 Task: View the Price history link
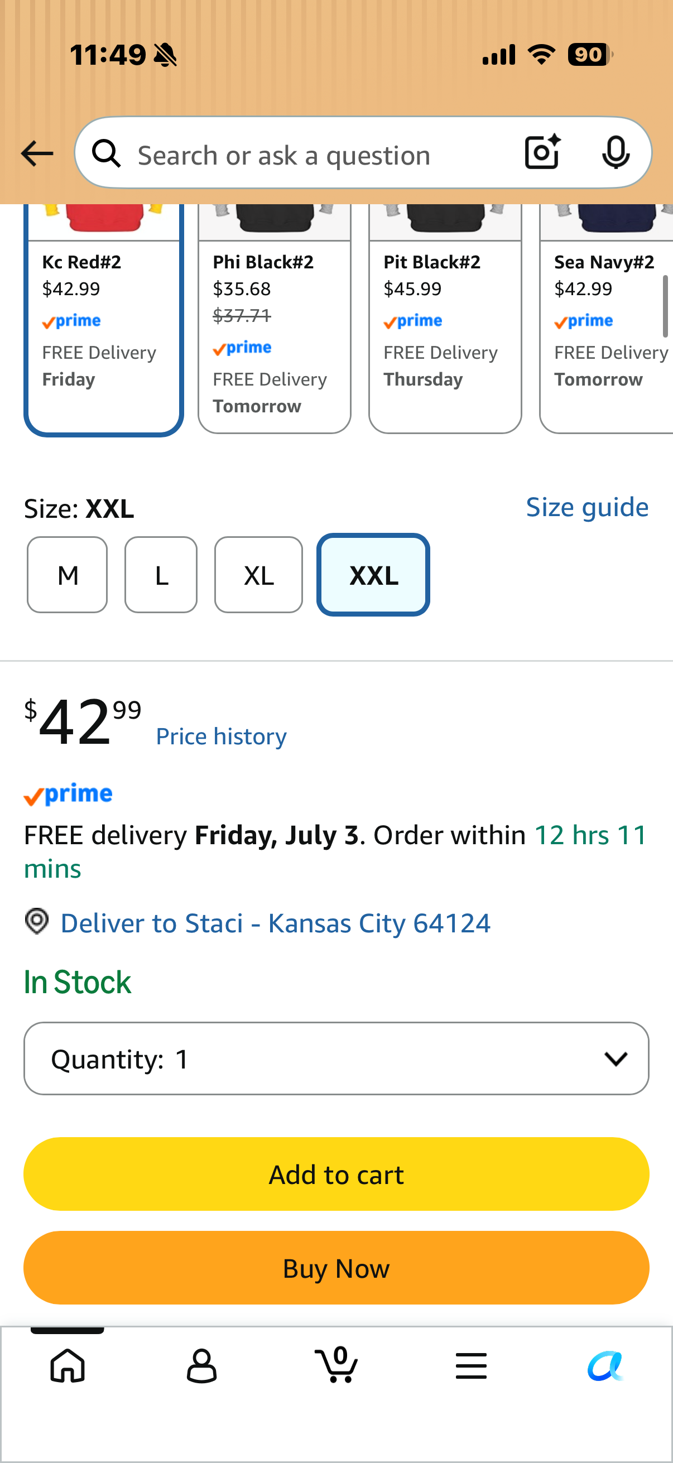click(222, 737)
